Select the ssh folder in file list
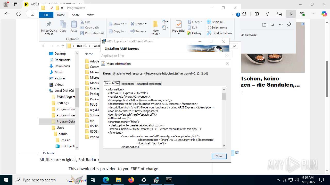 pyautogui.click(x=92, y=121)
